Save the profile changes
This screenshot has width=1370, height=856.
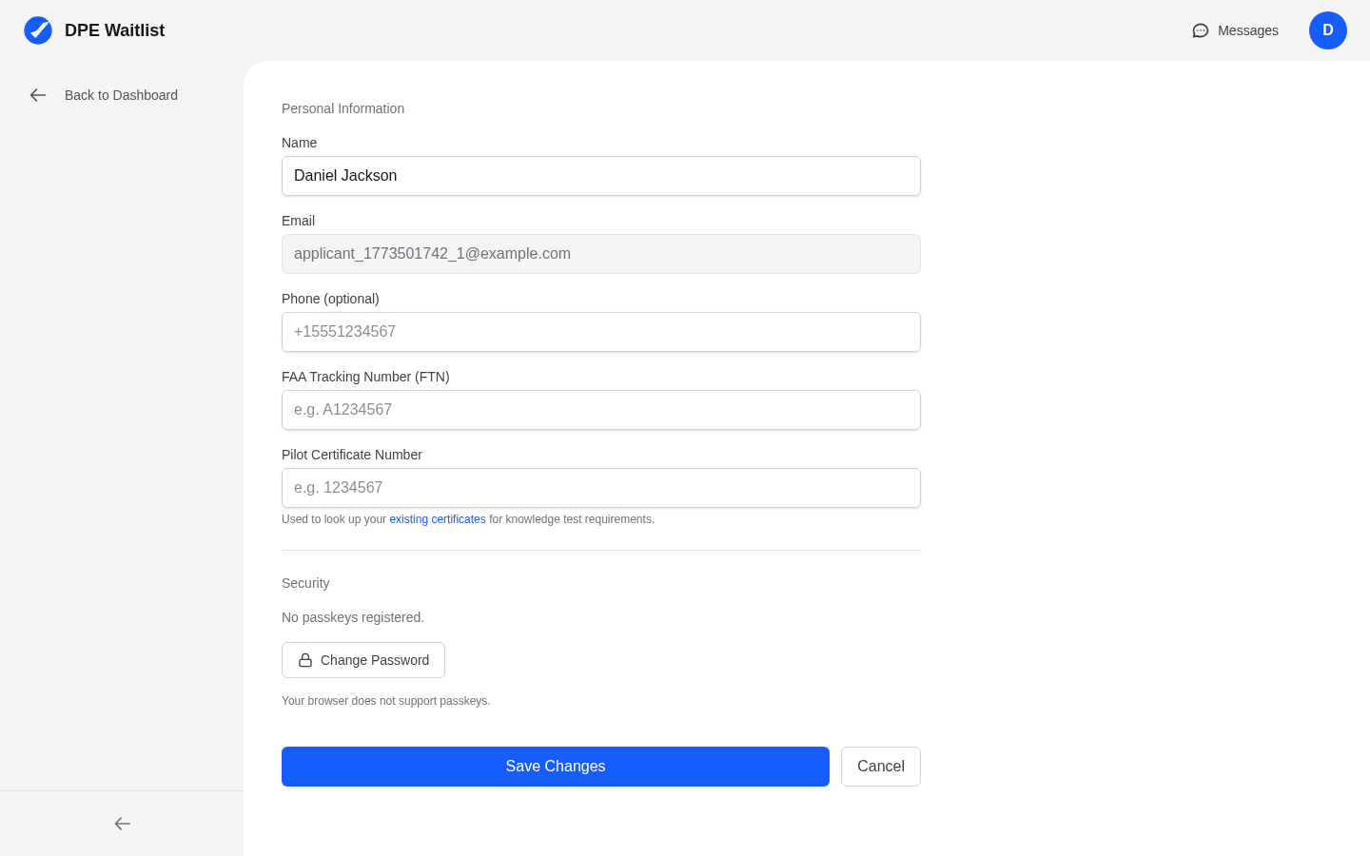[555, 766]
